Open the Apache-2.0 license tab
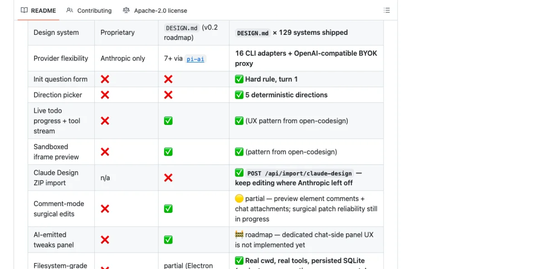Image resolution: width=544 pixels, height=269 pixels. (155, 10)
